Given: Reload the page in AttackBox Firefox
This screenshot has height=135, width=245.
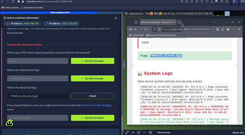Looking at the screenshot, I should pyautogui.click(x=146, y=29).
